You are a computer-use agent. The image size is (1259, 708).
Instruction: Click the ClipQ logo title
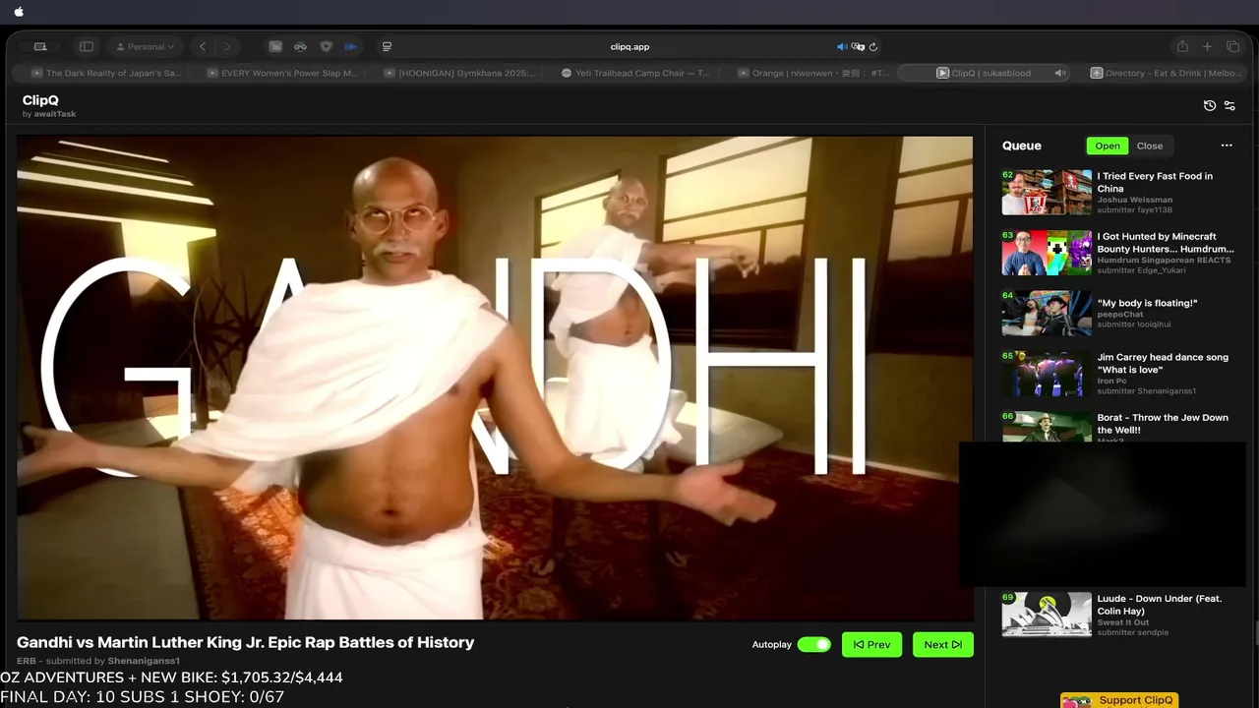click(x=41, y=100)
